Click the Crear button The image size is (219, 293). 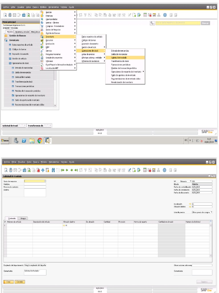point(9,282)
